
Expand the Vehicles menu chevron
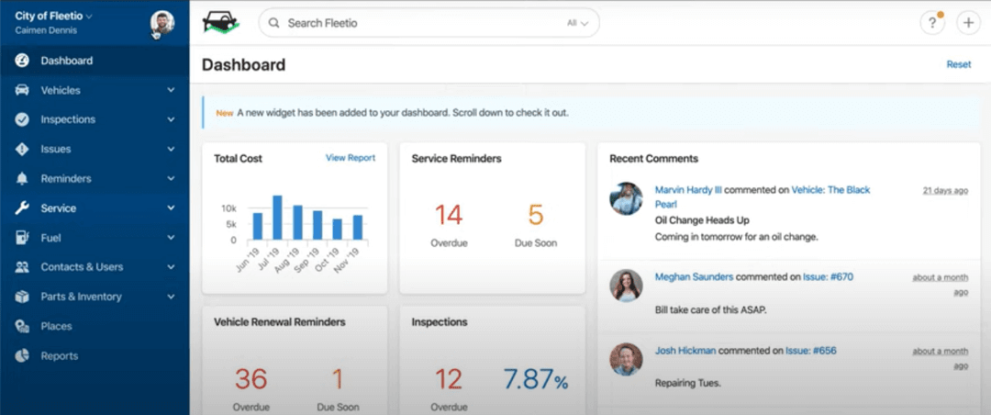coord(171,91)
